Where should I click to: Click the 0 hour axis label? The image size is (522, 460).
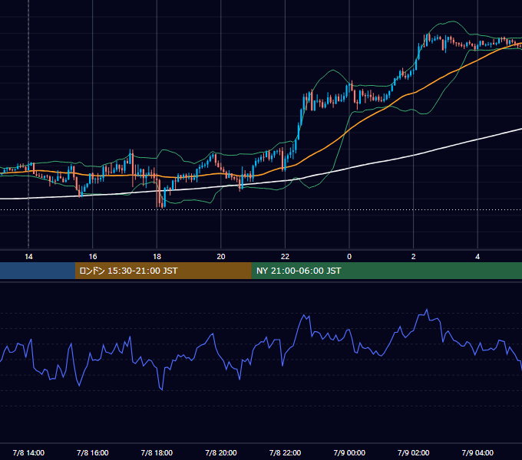[x=349, y=257]
